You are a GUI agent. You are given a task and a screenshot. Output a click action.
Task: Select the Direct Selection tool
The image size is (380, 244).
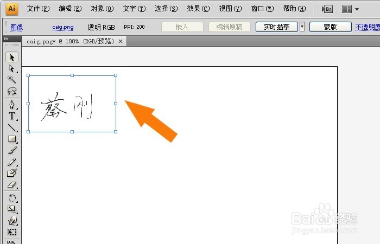11,69
